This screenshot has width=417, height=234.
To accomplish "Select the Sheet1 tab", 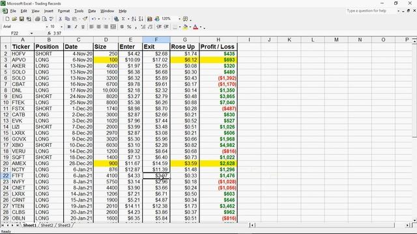I will (x=29, y=226).
